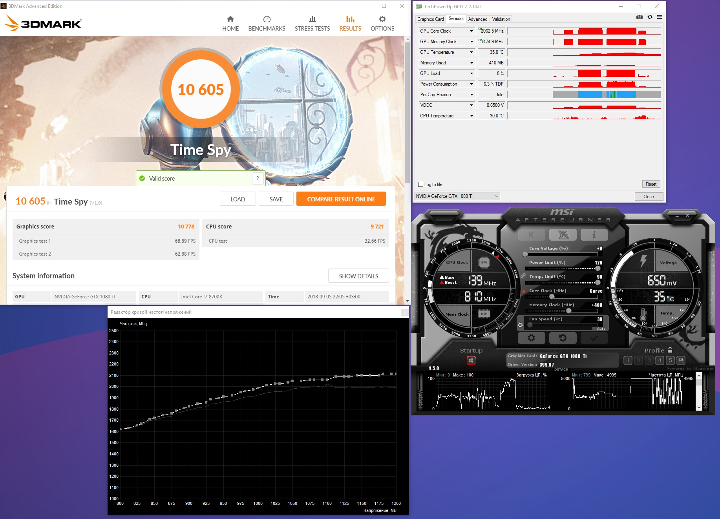This screenshot has height=519, width=720.
Task: Open the Power Consumption sensor dropdown
Action: [x=471, y=84]
